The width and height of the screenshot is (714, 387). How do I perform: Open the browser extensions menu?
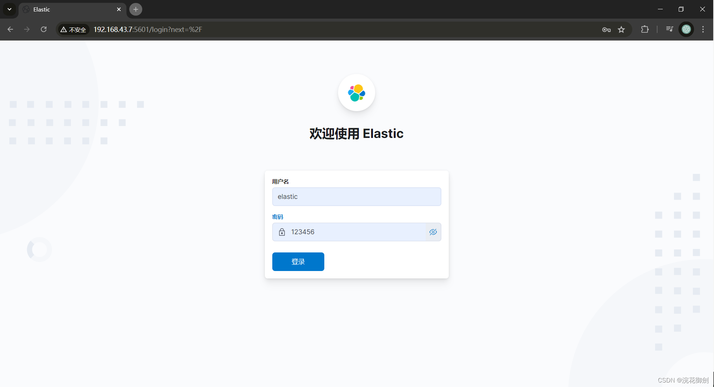645,29
